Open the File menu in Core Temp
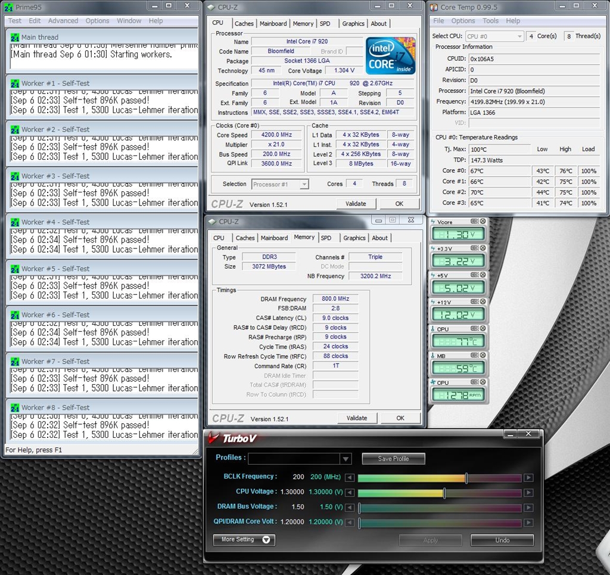 438,21
